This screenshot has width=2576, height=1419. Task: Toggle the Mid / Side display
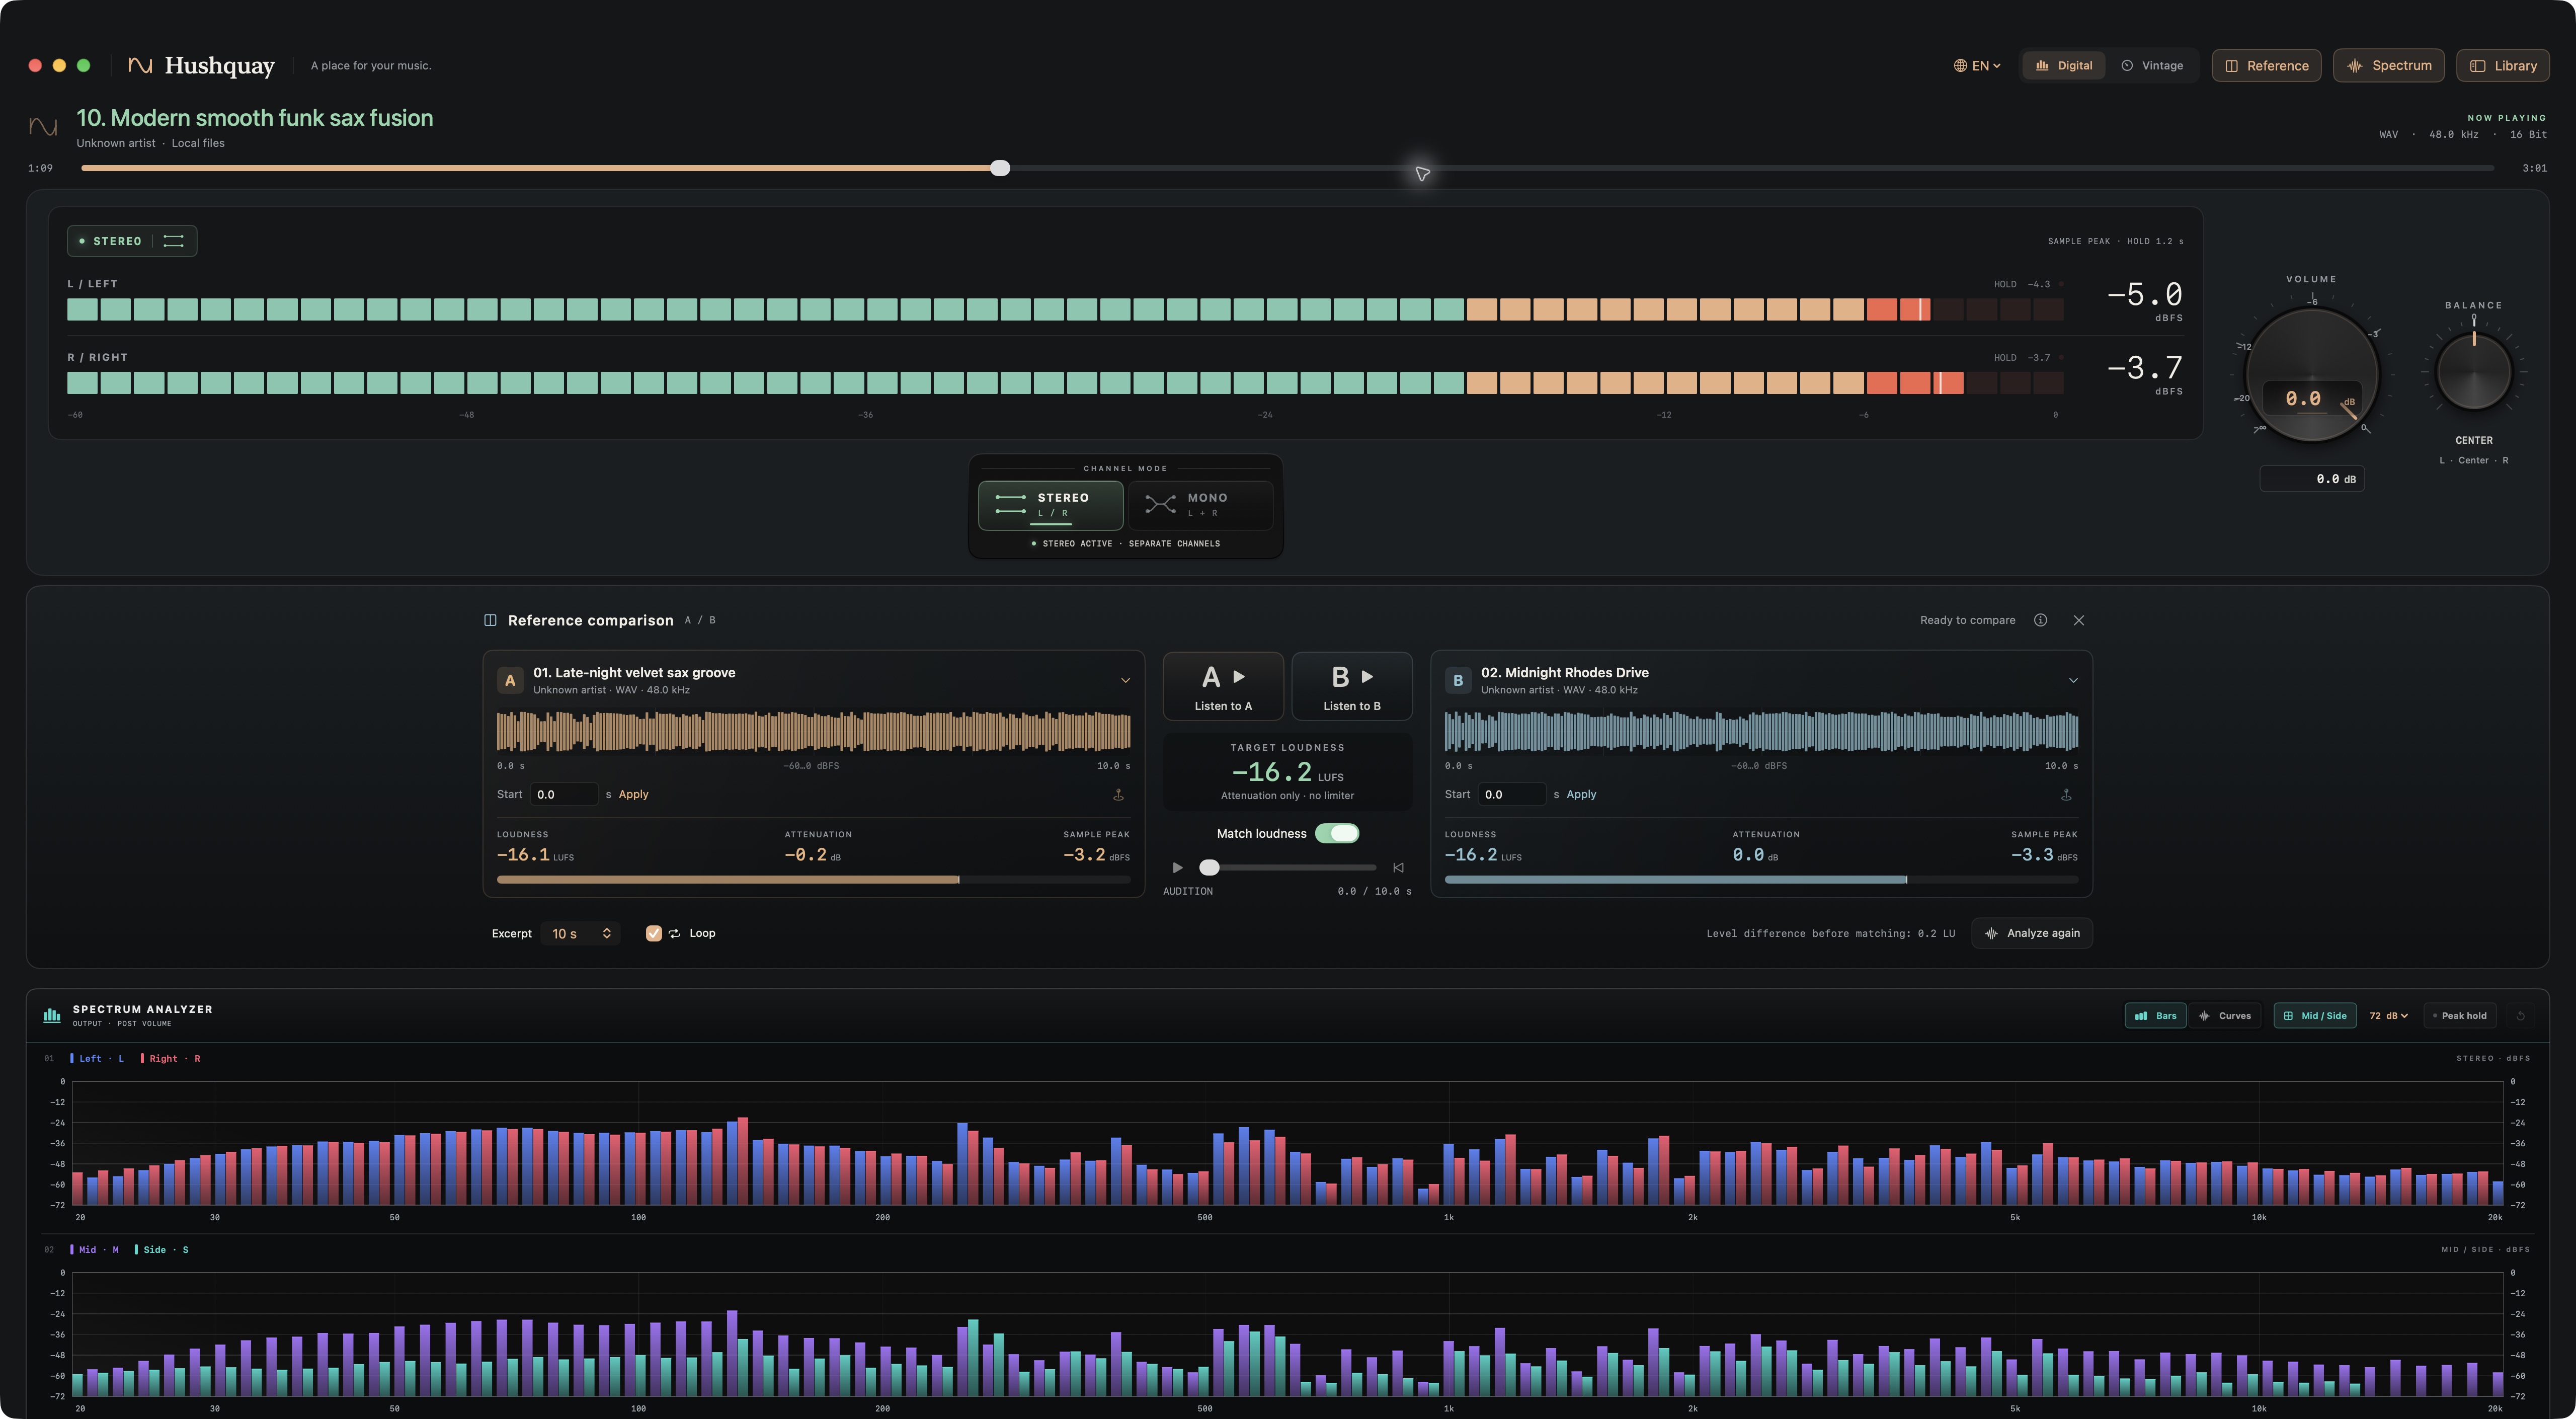(2314, 1016)
